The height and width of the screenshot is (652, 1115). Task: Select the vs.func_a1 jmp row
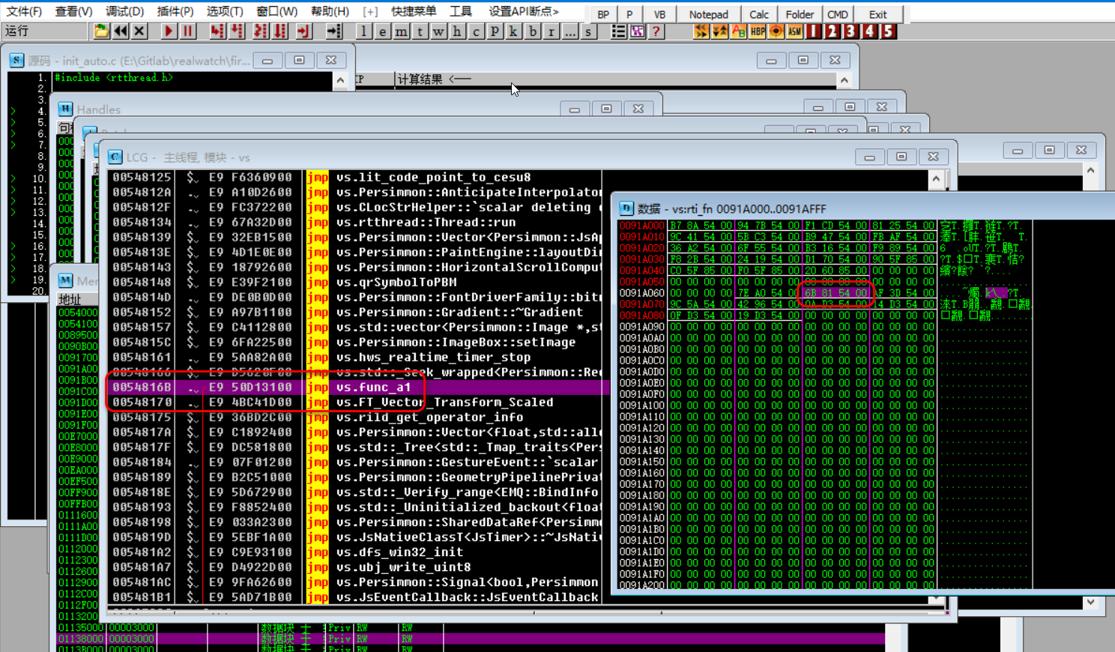[x=358, y=387]
